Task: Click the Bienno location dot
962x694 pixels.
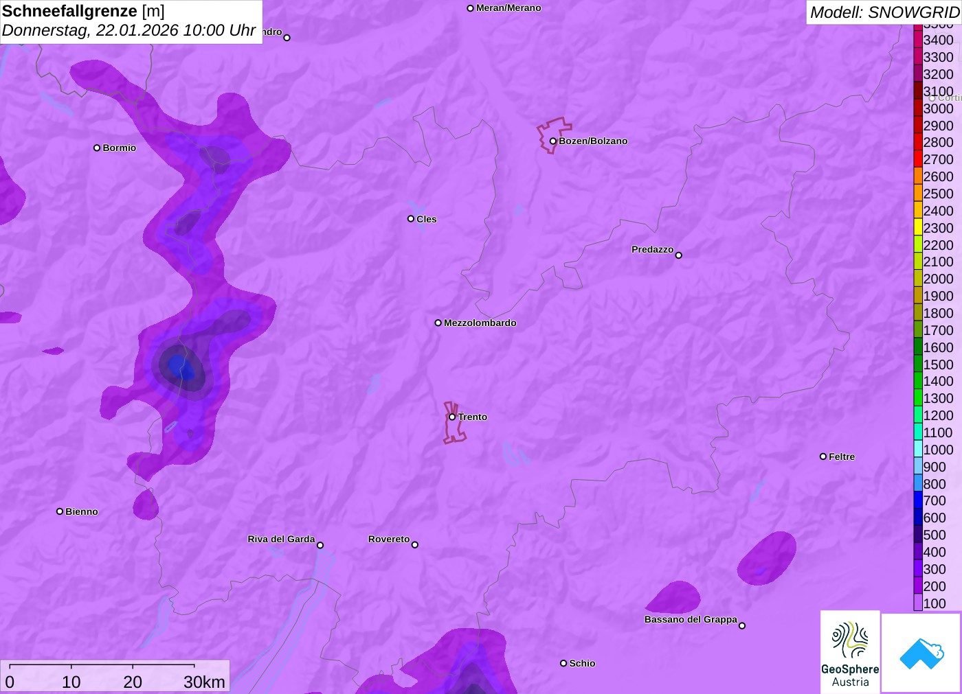Action: tap(60, 511)
